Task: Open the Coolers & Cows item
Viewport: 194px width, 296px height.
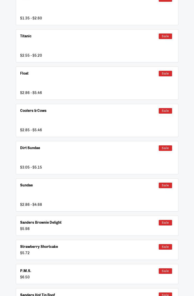Action: 33,111
